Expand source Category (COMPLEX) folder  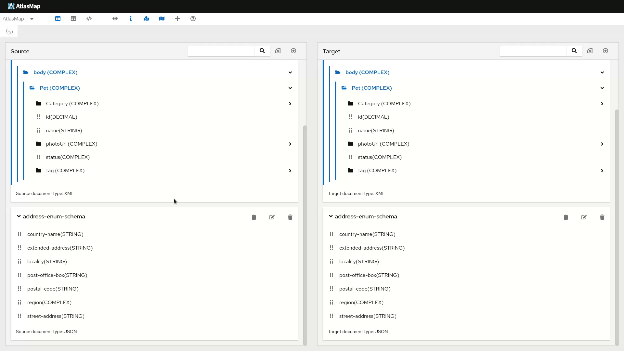[290, 104]
